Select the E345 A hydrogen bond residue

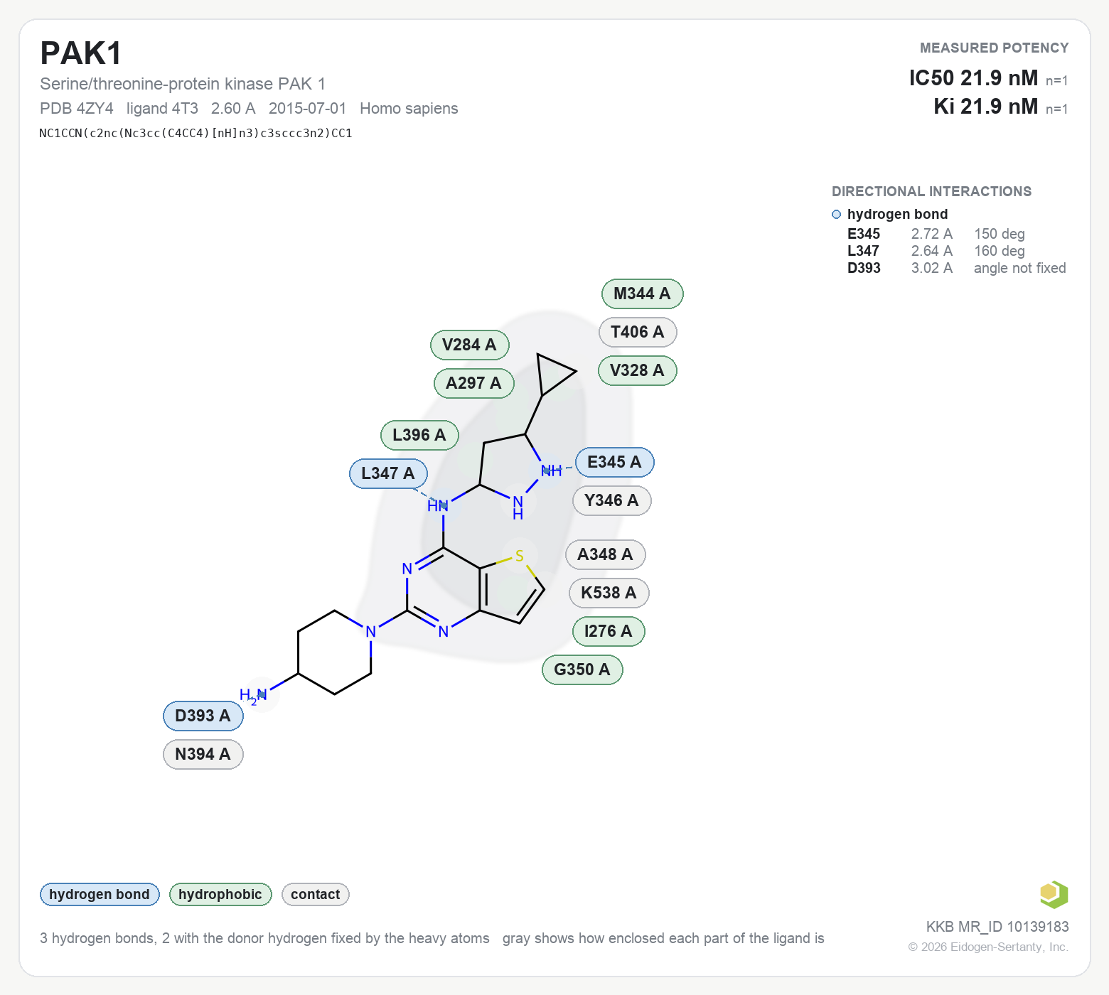[614, 462]
